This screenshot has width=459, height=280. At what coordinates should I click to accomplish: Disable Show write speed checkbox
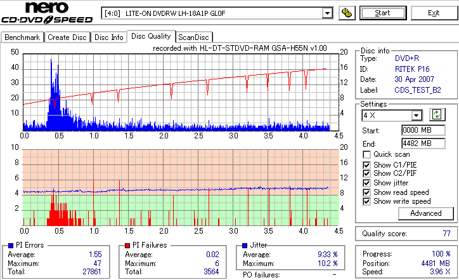pos(366,201)
